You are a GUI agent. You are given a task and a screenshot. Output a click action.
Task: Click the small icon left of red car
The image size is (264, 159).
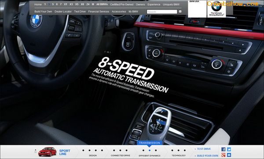point(36,151)
